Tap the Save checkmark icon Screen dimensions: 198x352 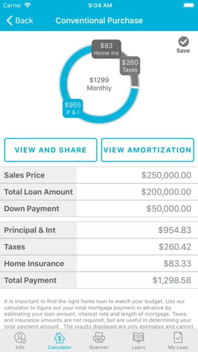(184, 42)
